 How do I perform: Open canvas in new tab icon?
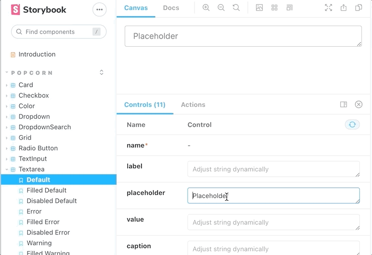click(x=343, y=8)
